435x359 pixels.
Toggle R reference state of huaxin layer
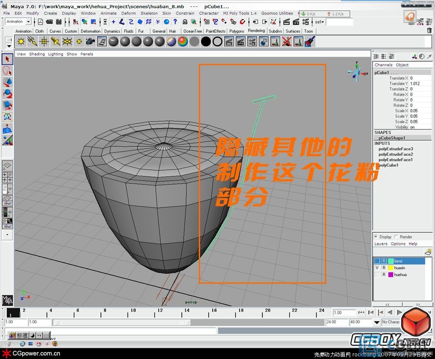pyautogui.click(x=384, y=268)
